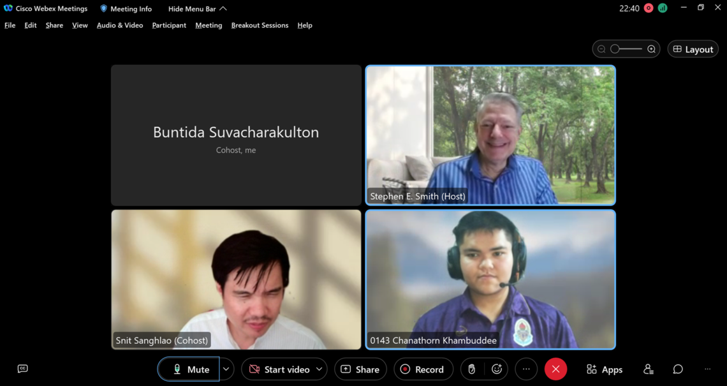Toggle closed captions icon

[23, 369]
